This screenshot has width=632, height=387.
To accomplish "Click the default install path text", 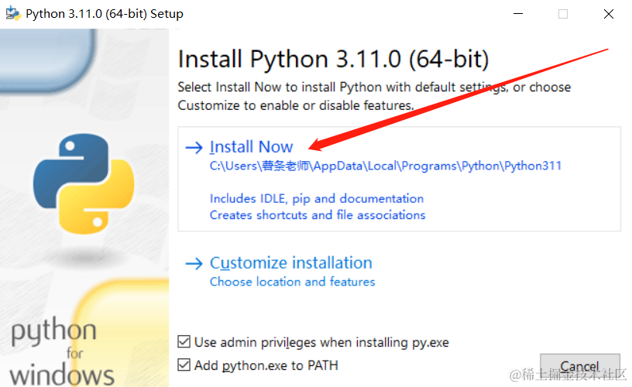I will (386, 166).
